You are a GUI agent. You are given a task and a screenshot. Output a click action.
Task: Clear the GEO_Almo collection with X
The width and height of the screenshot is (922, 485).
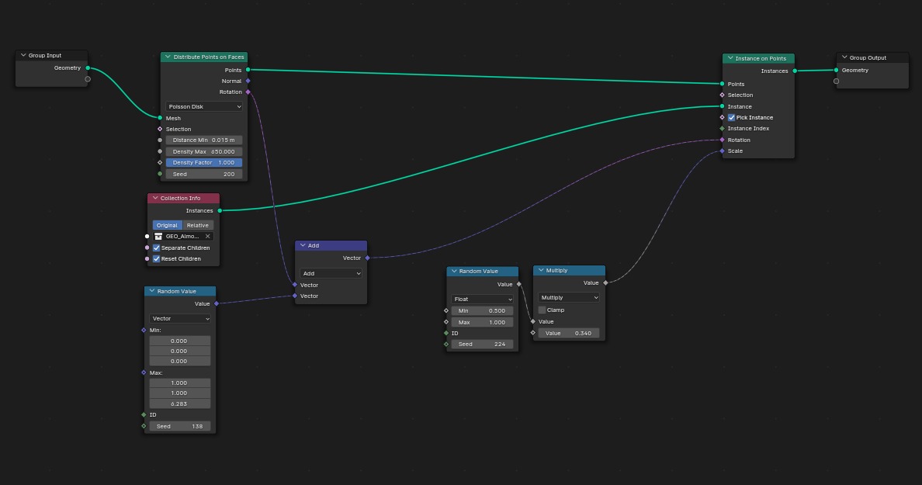207,237
